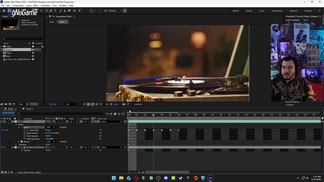324x182 pixels.
Task: Open Mask 2 Add mode dropdown
Action: [x=51, y=142]
